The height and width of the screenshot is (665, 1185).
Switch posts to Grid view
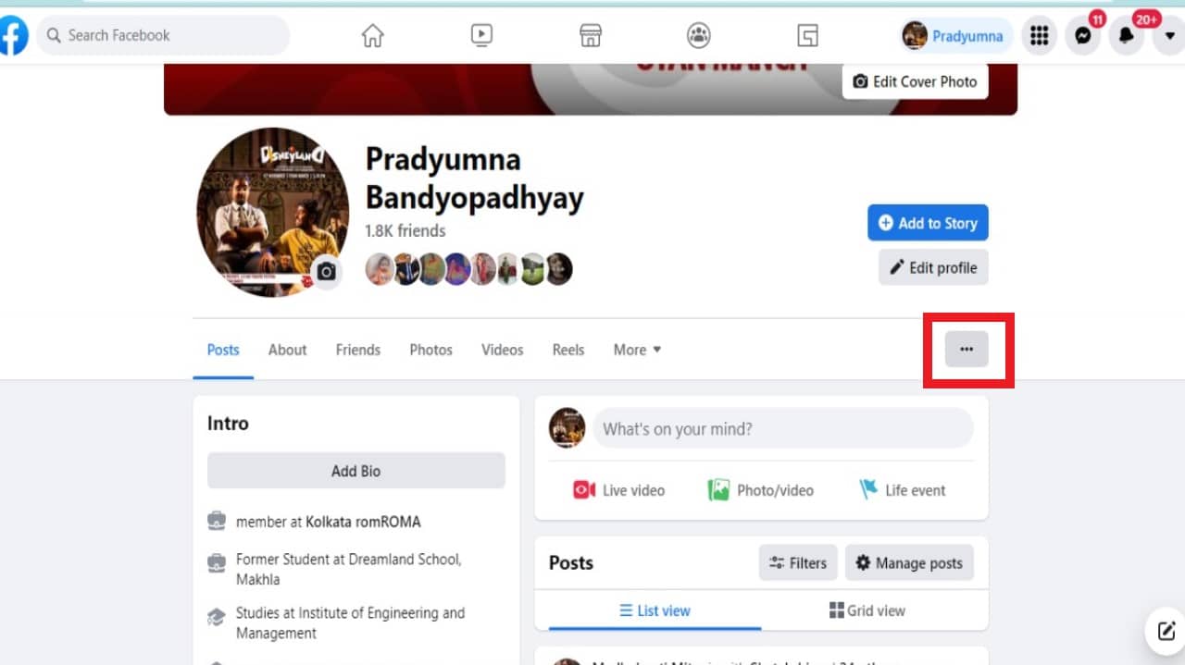pyautogui.click(x=867, y=610)
